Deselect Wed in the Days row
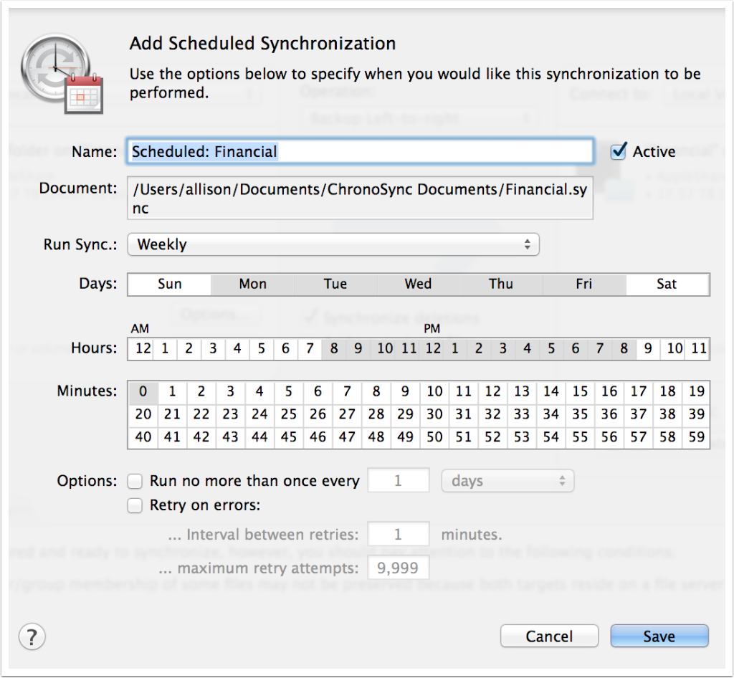This screenshot has width=734, height=678. coord(418,284)
